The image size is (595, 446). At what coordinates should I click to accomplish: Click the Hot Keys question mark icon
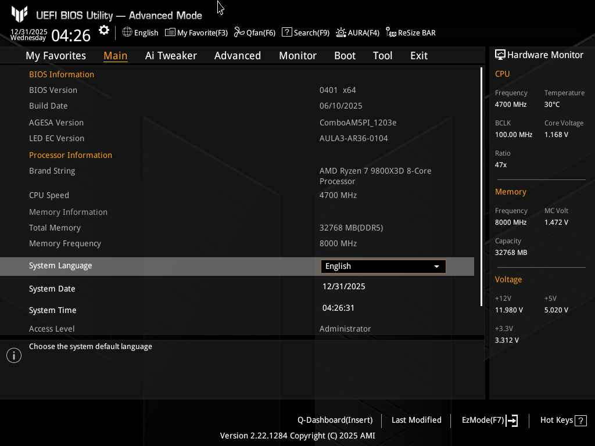tap(580, 420)
